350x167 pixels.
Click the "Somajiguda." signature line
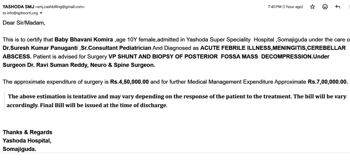(19, 149)
